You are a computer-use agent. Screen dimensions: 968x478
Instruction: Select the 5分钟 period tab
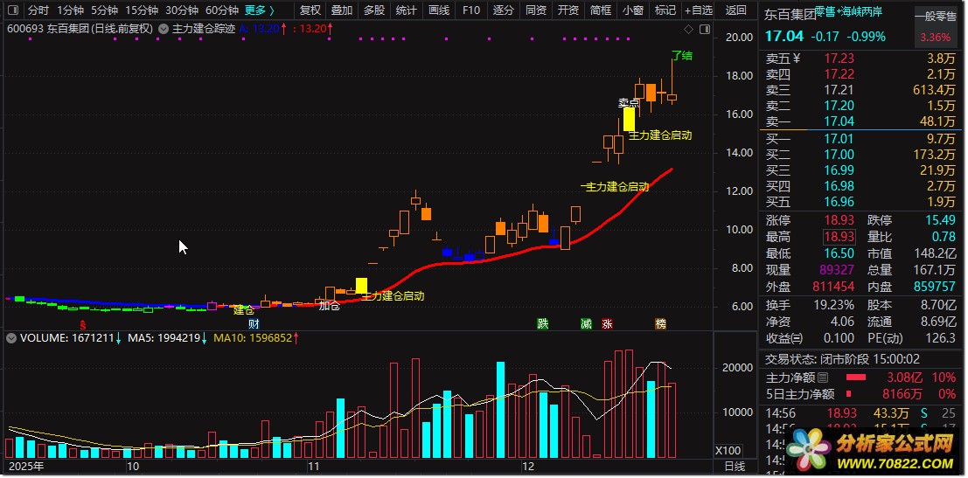tap(104, 10)
